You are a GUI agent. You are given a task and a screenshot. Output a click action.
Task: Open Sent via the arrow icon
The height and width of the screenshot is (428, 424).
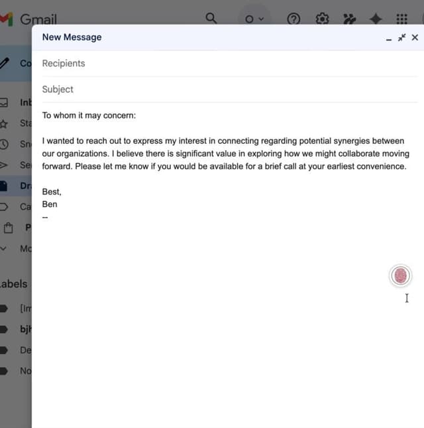point(3,165)
